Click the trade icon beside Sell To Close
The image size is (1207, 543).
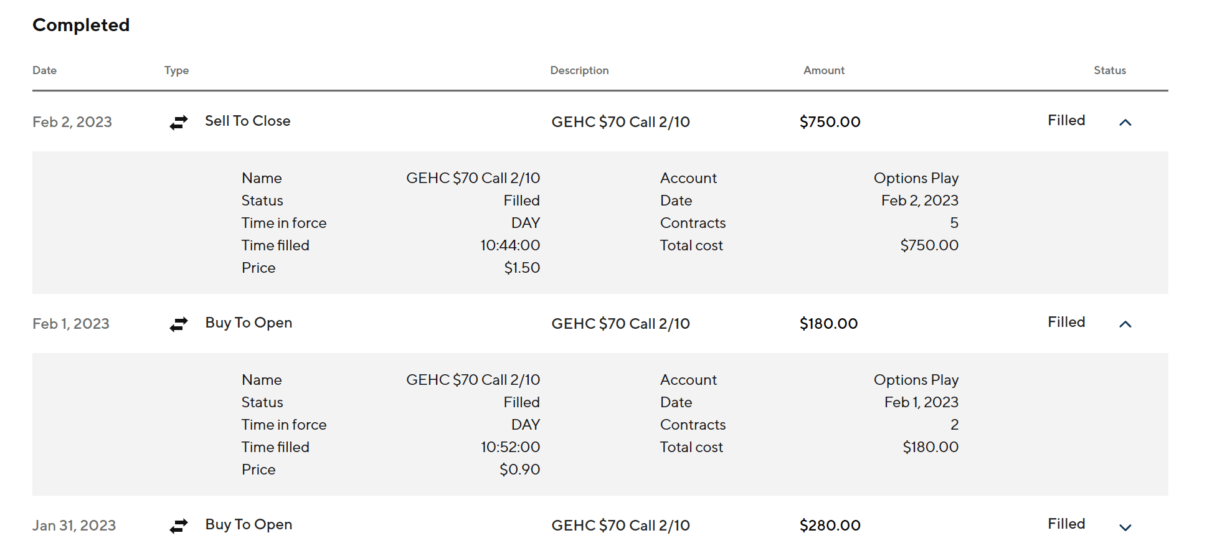pos(179,123)
